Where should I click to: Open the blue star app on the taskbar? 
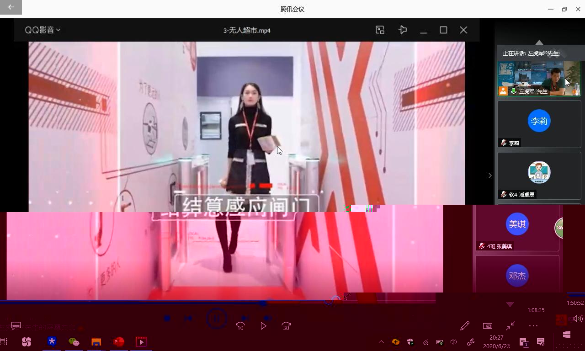pos(52,341)
